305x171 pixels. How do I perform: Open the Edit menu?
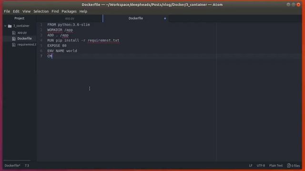(x=16, y=11)
